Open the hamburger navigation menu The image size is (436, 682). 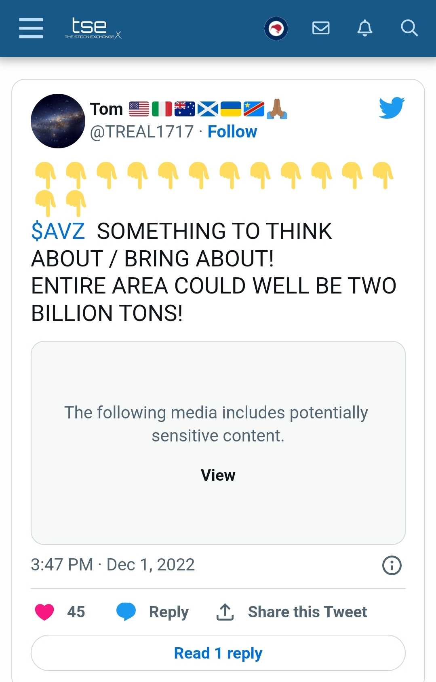(x=31, y=28)
